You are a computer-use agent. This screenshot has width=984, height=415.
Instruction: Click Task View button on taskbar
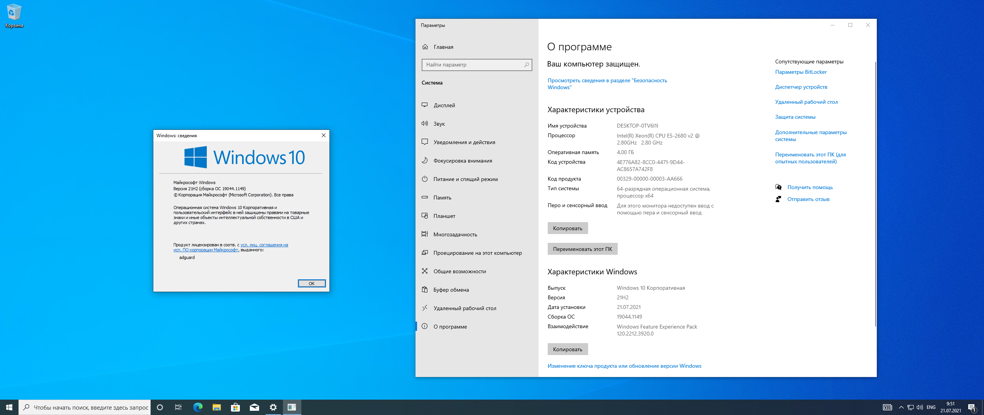tap(178, 407)
